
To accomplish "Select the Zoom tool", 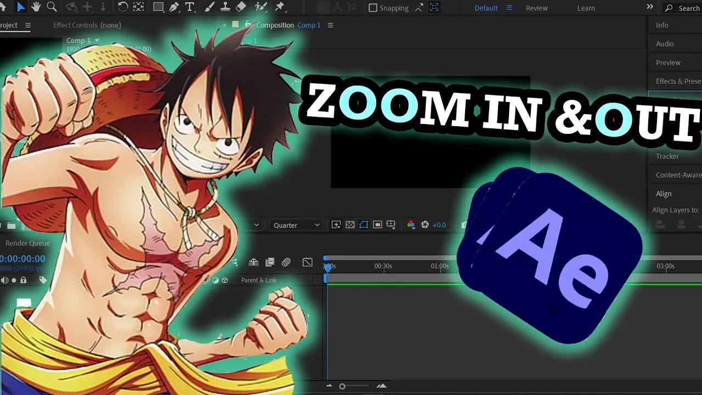I will point(52,7).
